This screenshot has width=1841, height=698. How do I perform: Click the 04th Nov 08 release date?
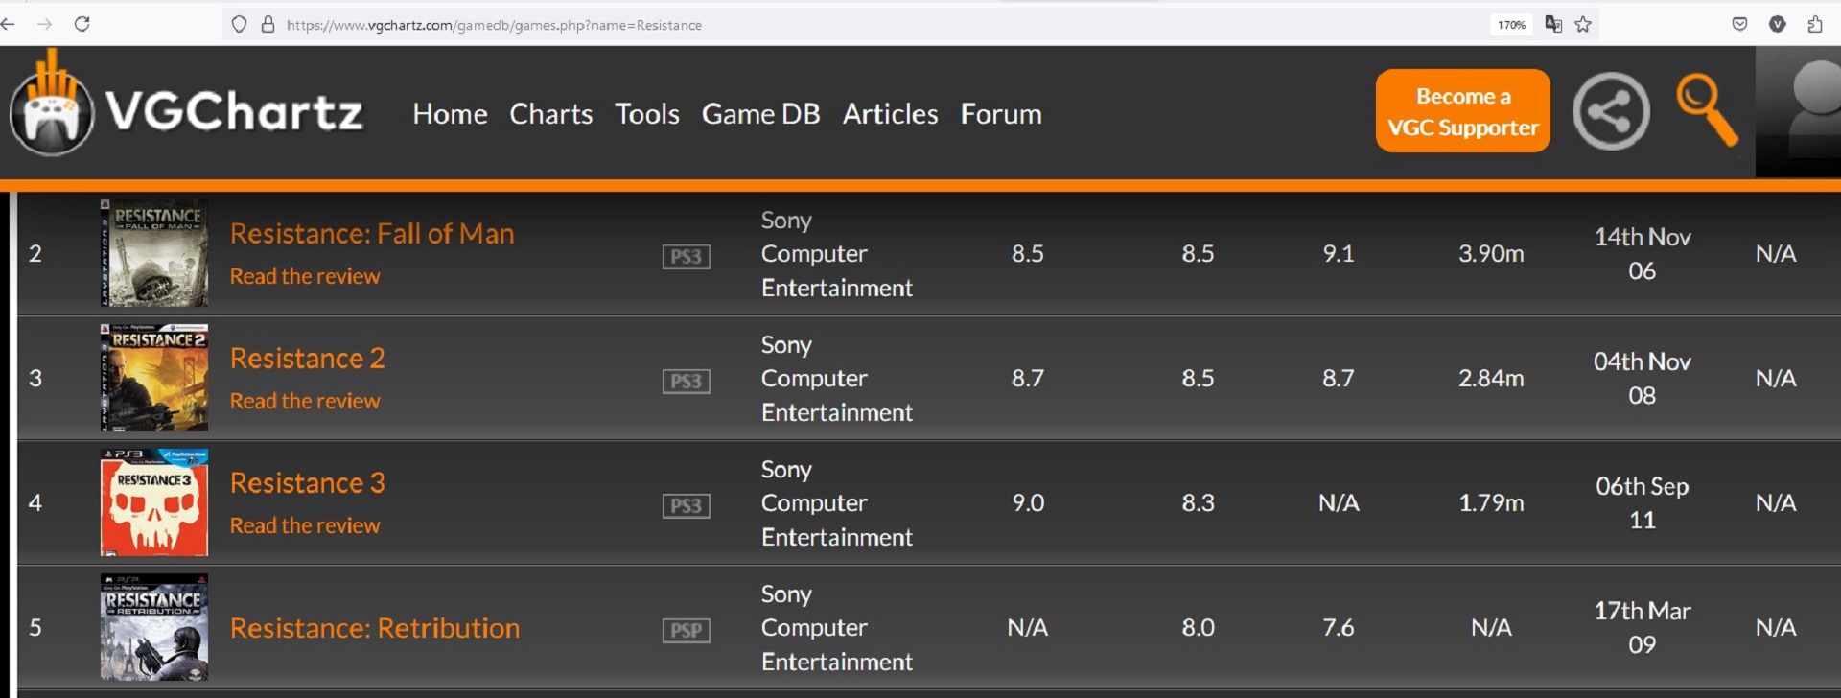1643,378
